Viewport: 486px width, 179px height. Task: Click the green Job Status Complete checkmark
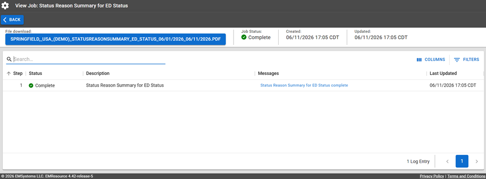244,37
